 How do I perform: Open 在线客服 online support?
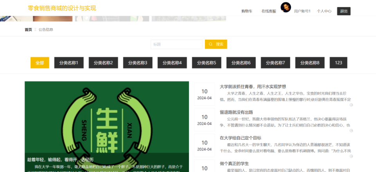click(x=269, y=11)
